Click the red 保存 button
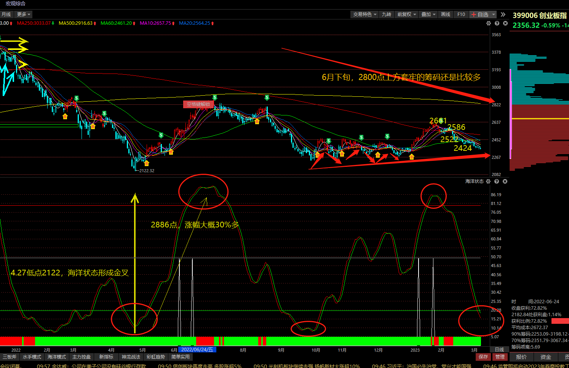569x368 pixels. 483,357
